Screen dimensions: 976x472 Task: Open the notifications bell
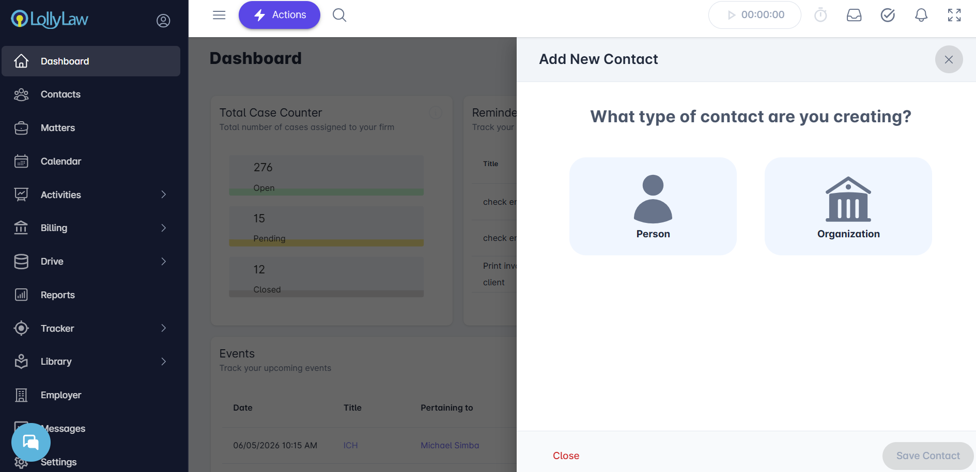[921, 15]
